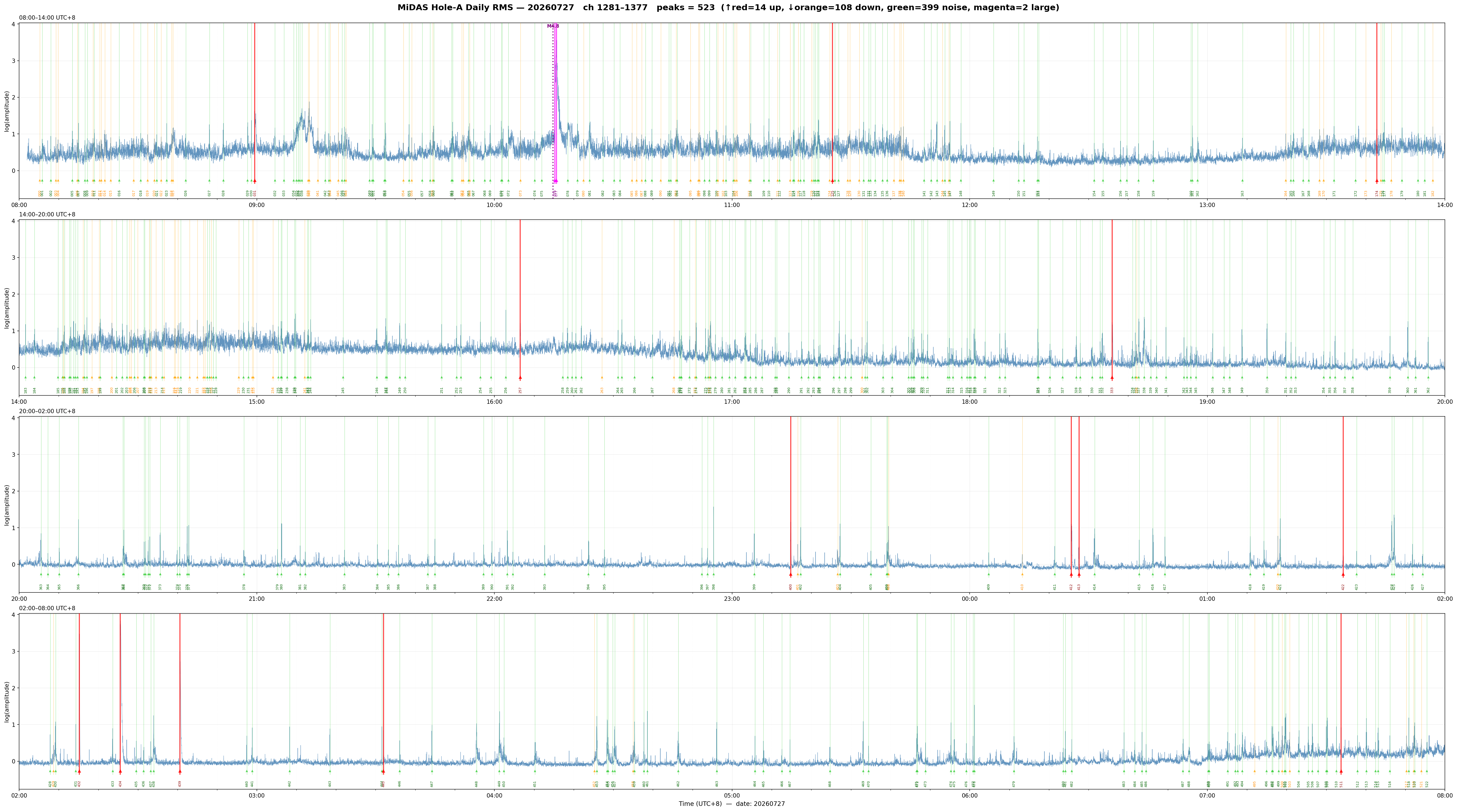This screenshot has width=1457, height=811.
Task: Click the 08:00–14:00 UTC+8 panel heading
Action: tap(47, 17)
